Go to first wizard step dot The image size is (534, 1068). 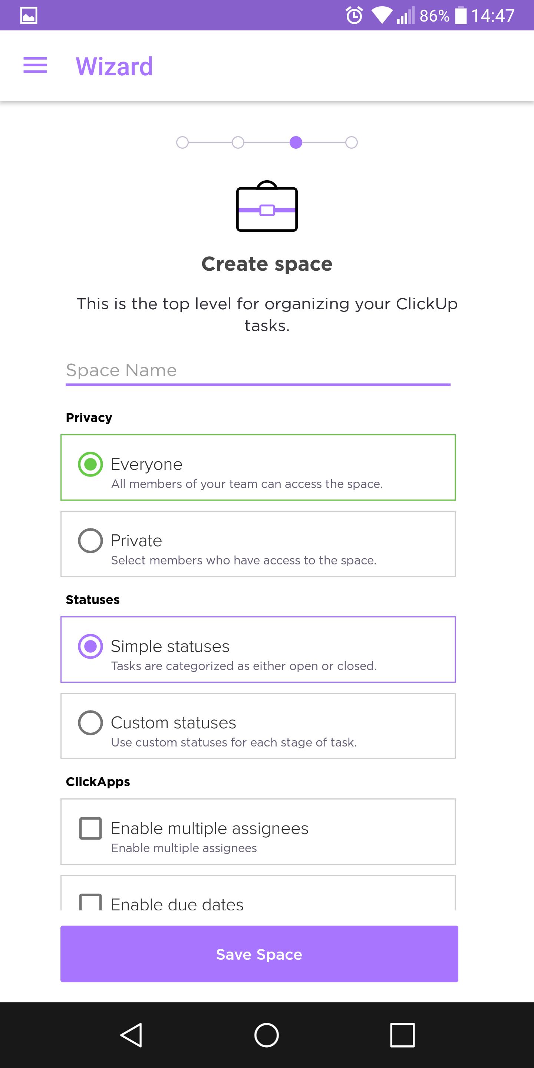point(182,143)
